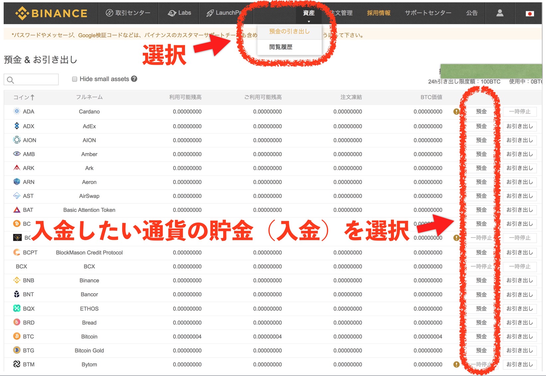Click the Labs flask icon
This screenshot has height=376, width=546.
tap(171, 13)
